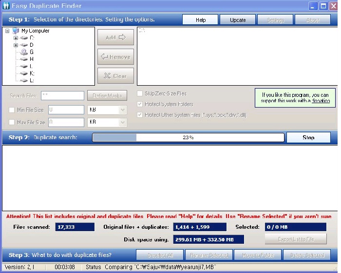Image resolution: width=341 pixels, height=273 pixels.
Task: Click the Easy Duplicate Finder title icon
Action: (x=6, y=6)
